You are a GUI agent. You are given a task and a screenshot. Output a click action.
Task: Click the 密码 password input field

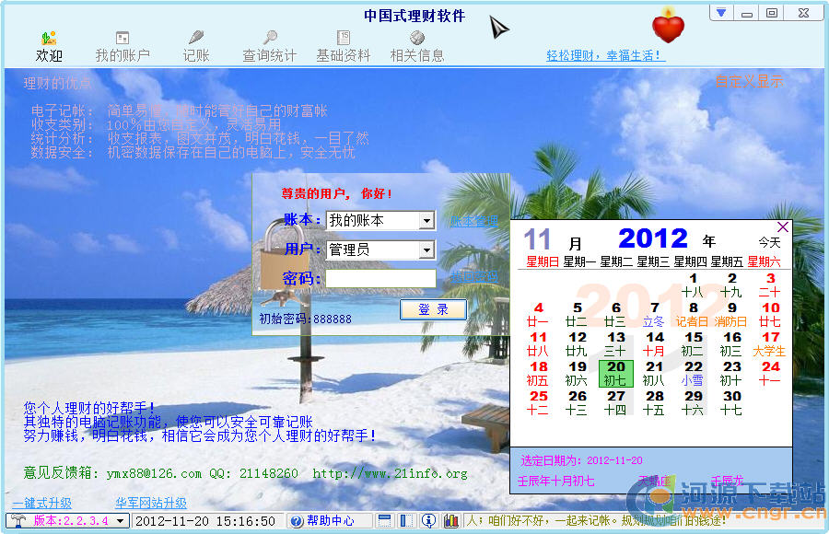click(x=380, y=278)
